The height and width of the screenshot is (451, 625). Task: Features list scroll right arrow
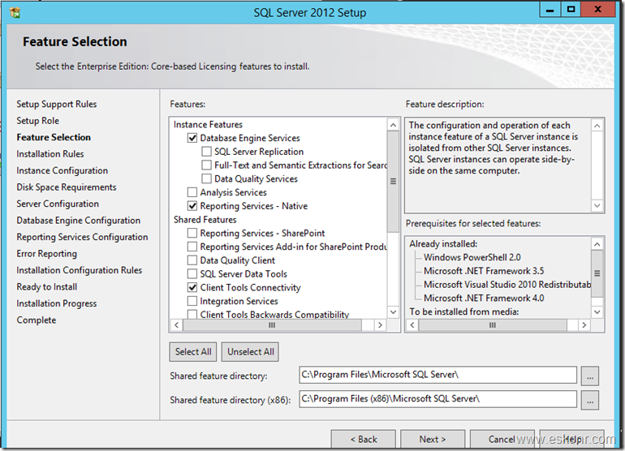(x=380, y=325)
